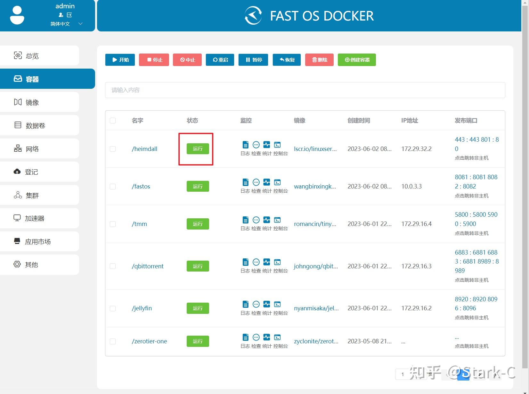Image resolution: width=529 pixels, height=394 pixels.
Task: Open the 日志 log icon for /heimdall
Action: pos(245,145)
